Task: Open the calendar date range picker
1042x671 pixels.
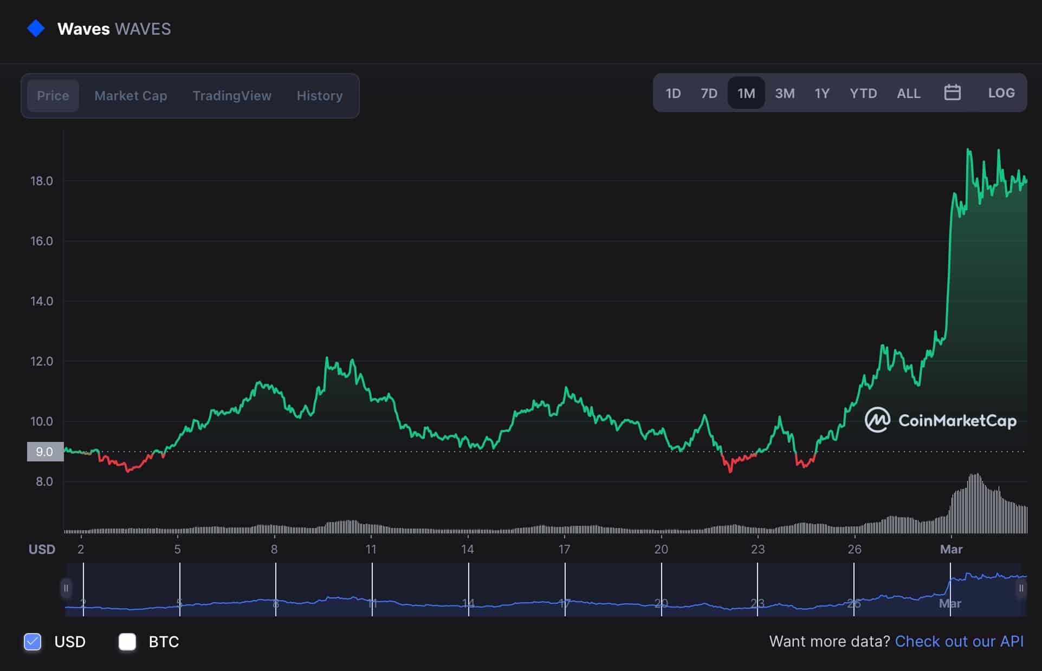Action: (952, 93)
